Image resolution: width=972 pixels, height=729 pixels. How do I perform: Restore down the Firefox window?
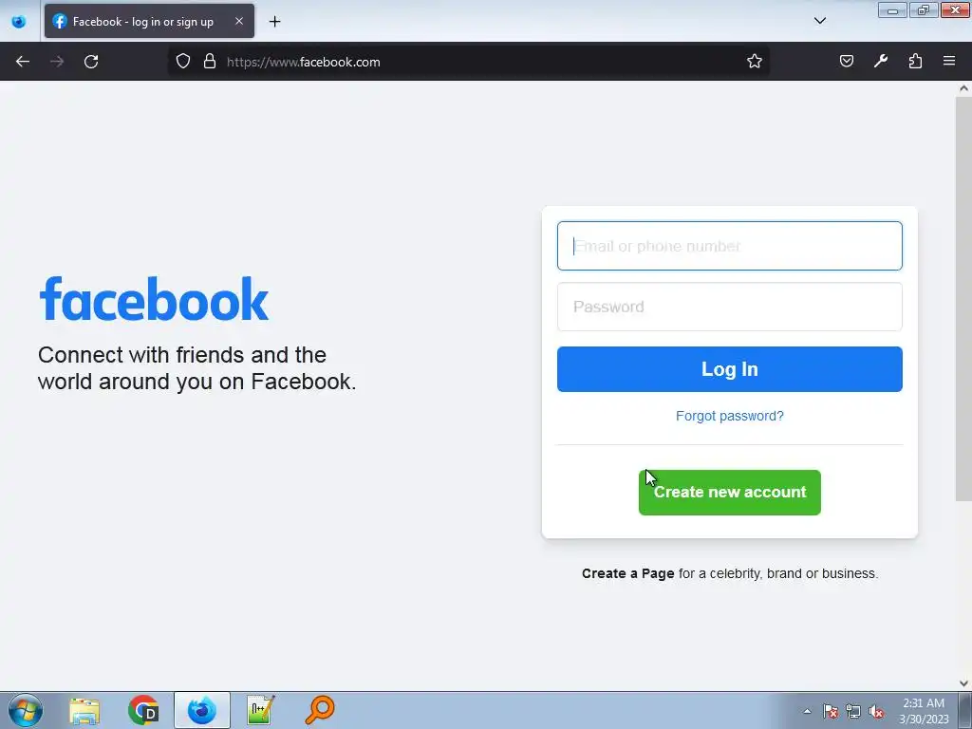coord(924,10)
